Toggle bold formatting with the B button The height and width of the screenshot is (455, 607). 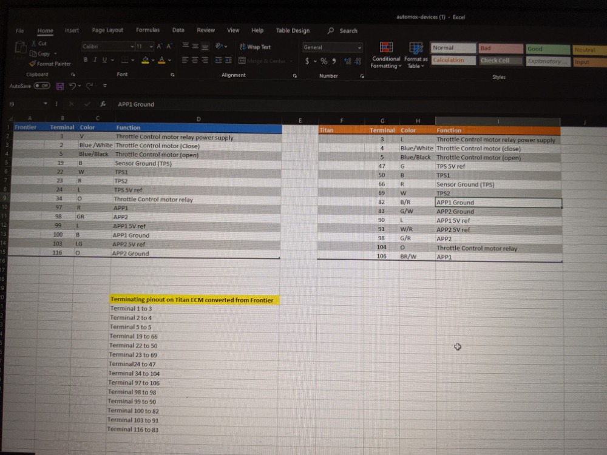tap(86, 59)
